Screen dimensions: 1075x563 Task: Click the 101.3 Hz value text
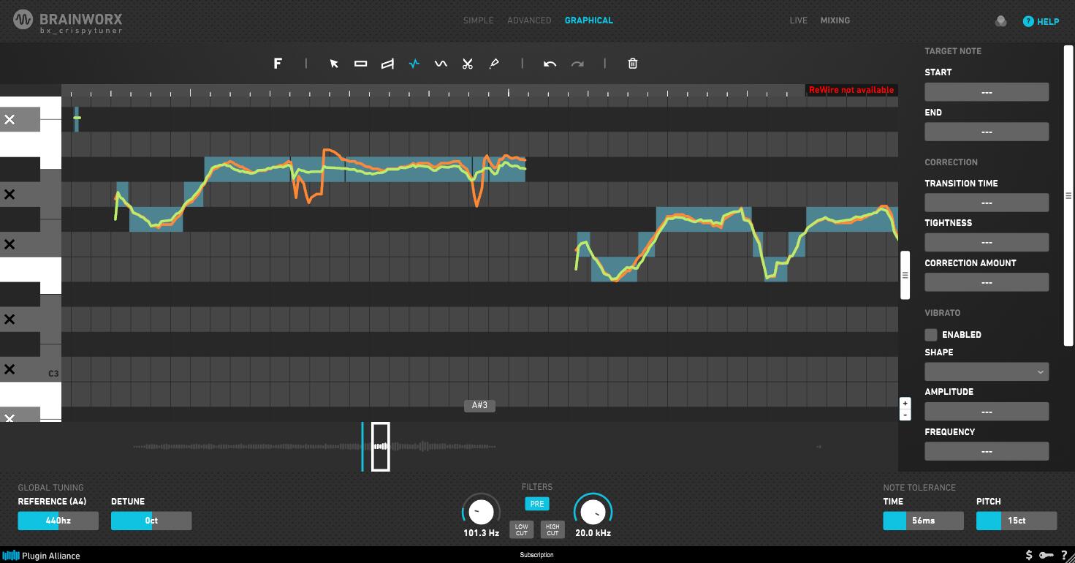coord(481,533)
